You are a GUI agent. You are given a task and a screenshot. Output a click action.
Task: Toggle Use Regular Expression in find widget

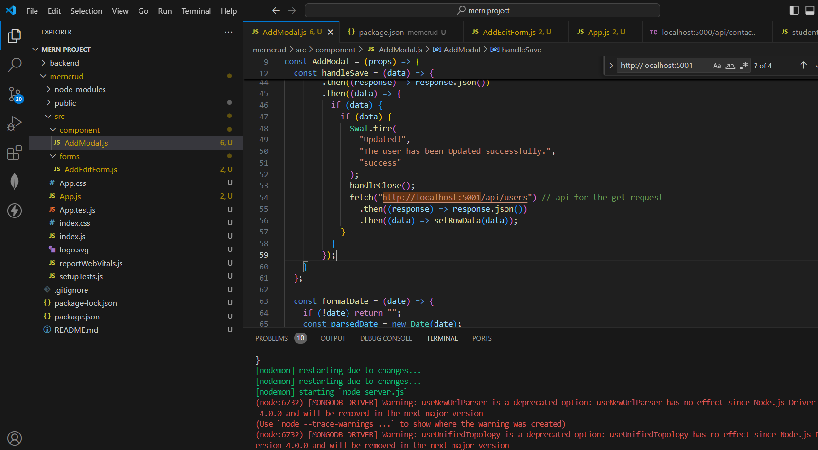click(743, 66)
